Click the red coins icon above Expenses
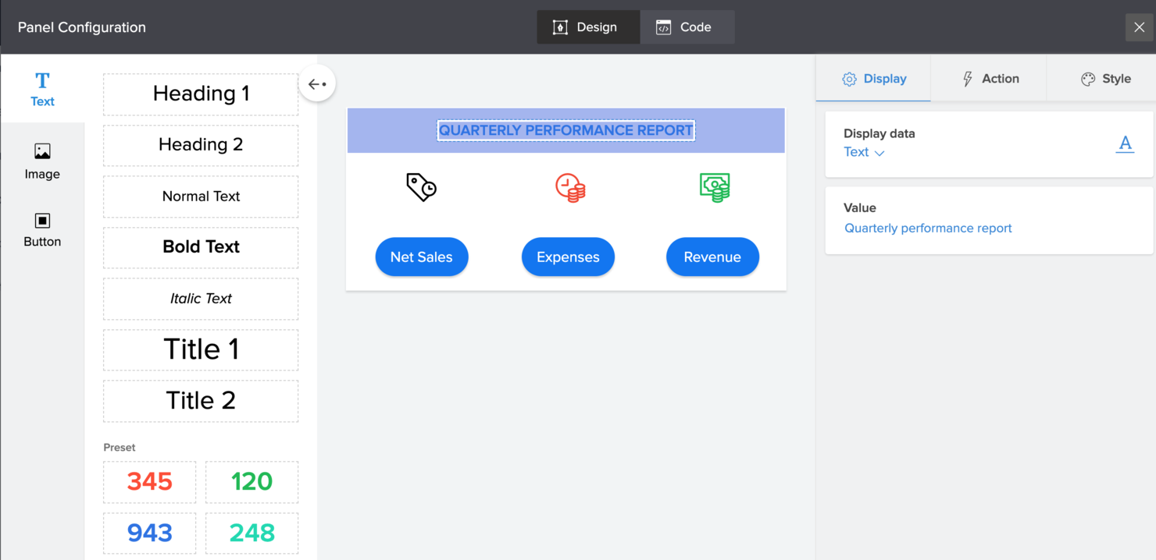 click(568, 186)
